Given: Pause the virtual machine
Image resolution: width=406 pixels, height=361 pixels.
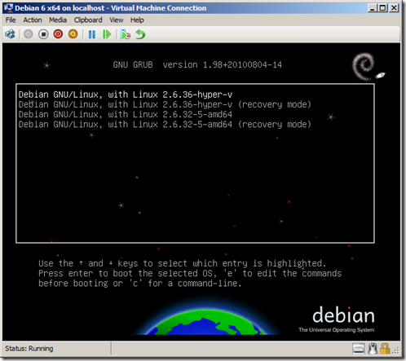Looking at the screenshot, I should [92, 34].
